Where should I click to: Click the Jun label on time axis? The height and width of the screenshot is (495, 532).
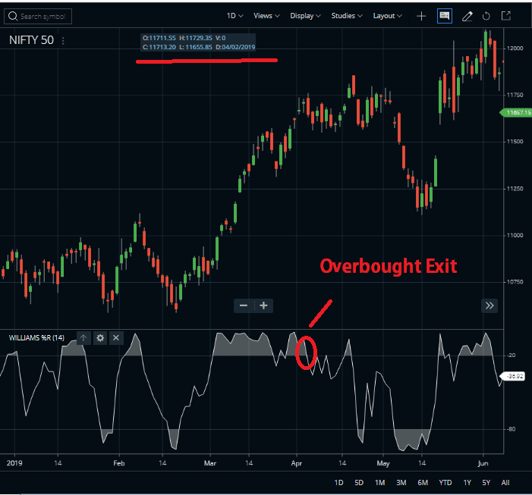[x=483, y=463]
